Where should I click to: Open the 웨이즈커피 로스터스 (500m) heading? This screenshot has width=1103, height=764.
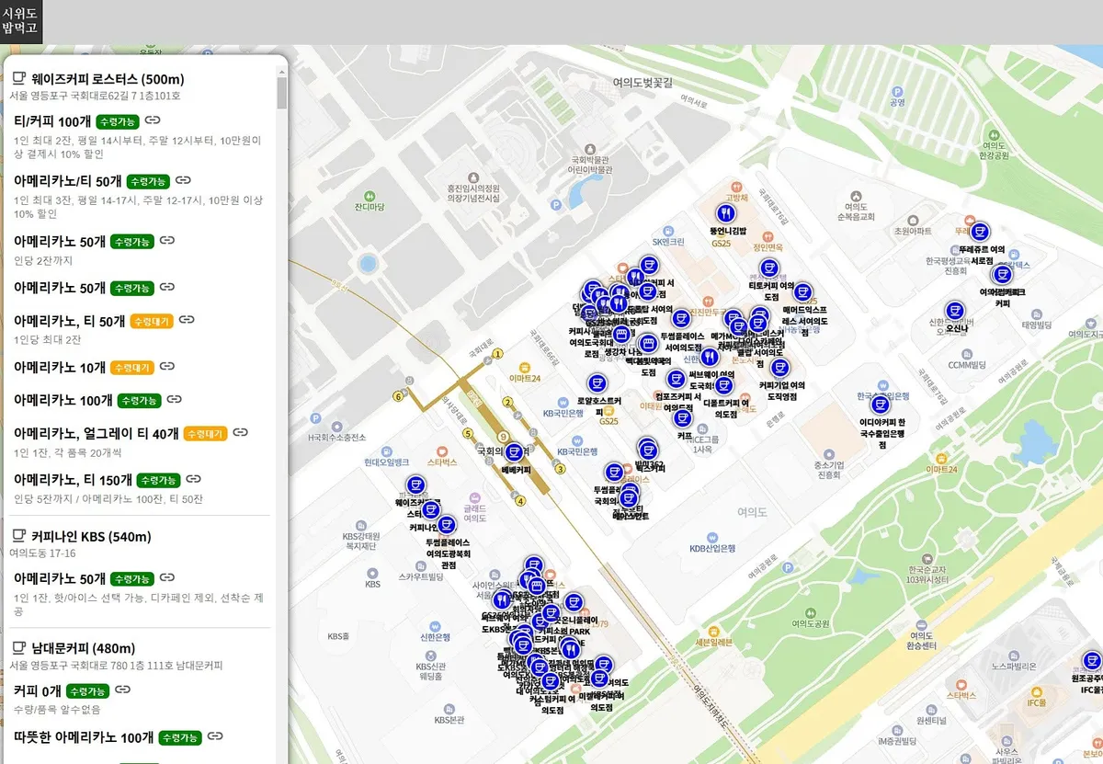[108, 79]
